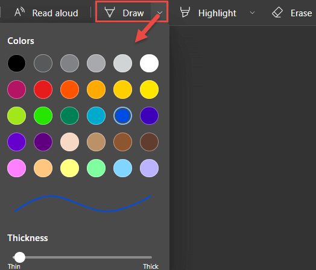Image resolution: width=316 pixels, height=270 pixels.
Task: Expand the Highlight options dropdown arrow
Action: tap(252, 13)
